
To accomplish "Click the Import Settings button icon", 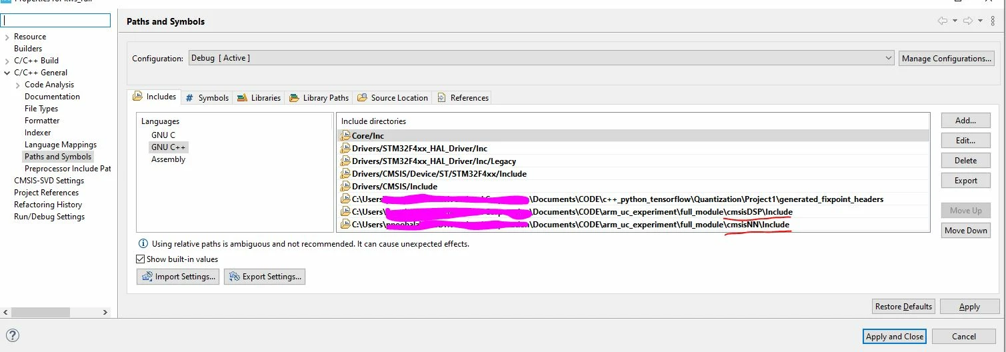I will pyautogui.click(x=147, y=277).
